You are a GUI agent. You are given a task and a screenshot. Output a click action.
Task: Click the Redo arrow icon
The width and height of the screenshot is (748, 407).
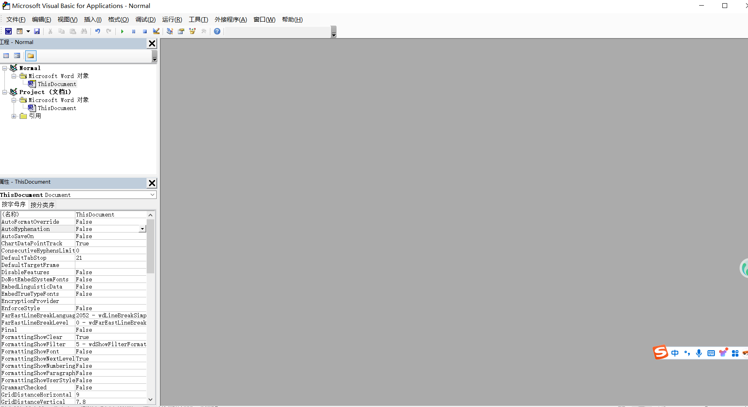click(109, 31)
